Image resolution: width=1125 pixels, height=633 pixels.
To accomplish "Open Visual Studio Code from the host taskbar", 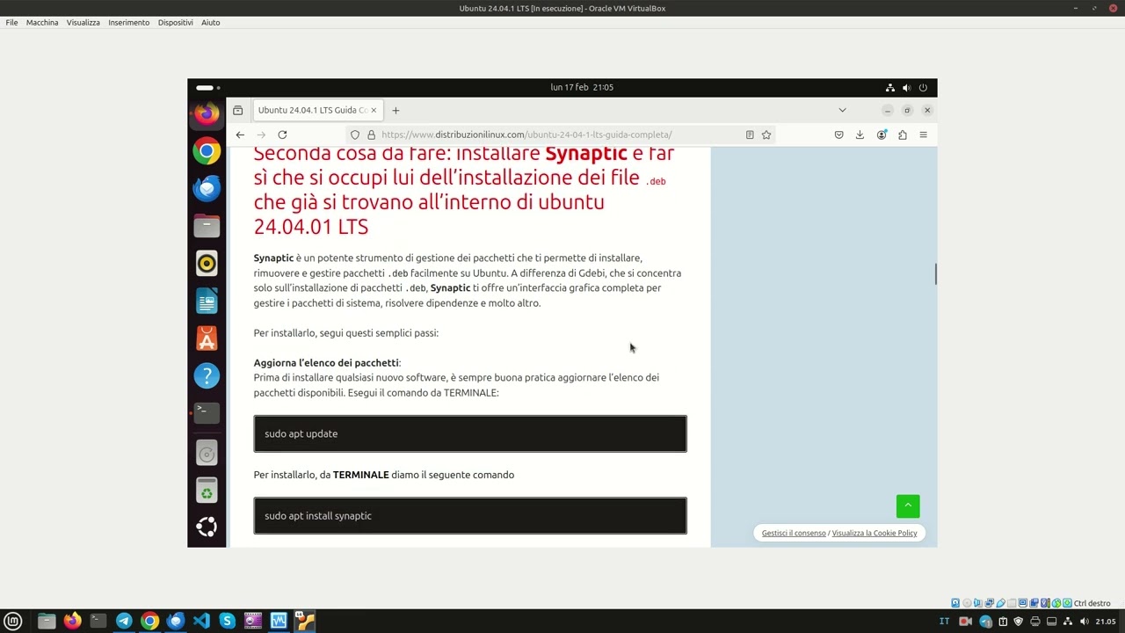I will 201,621.
